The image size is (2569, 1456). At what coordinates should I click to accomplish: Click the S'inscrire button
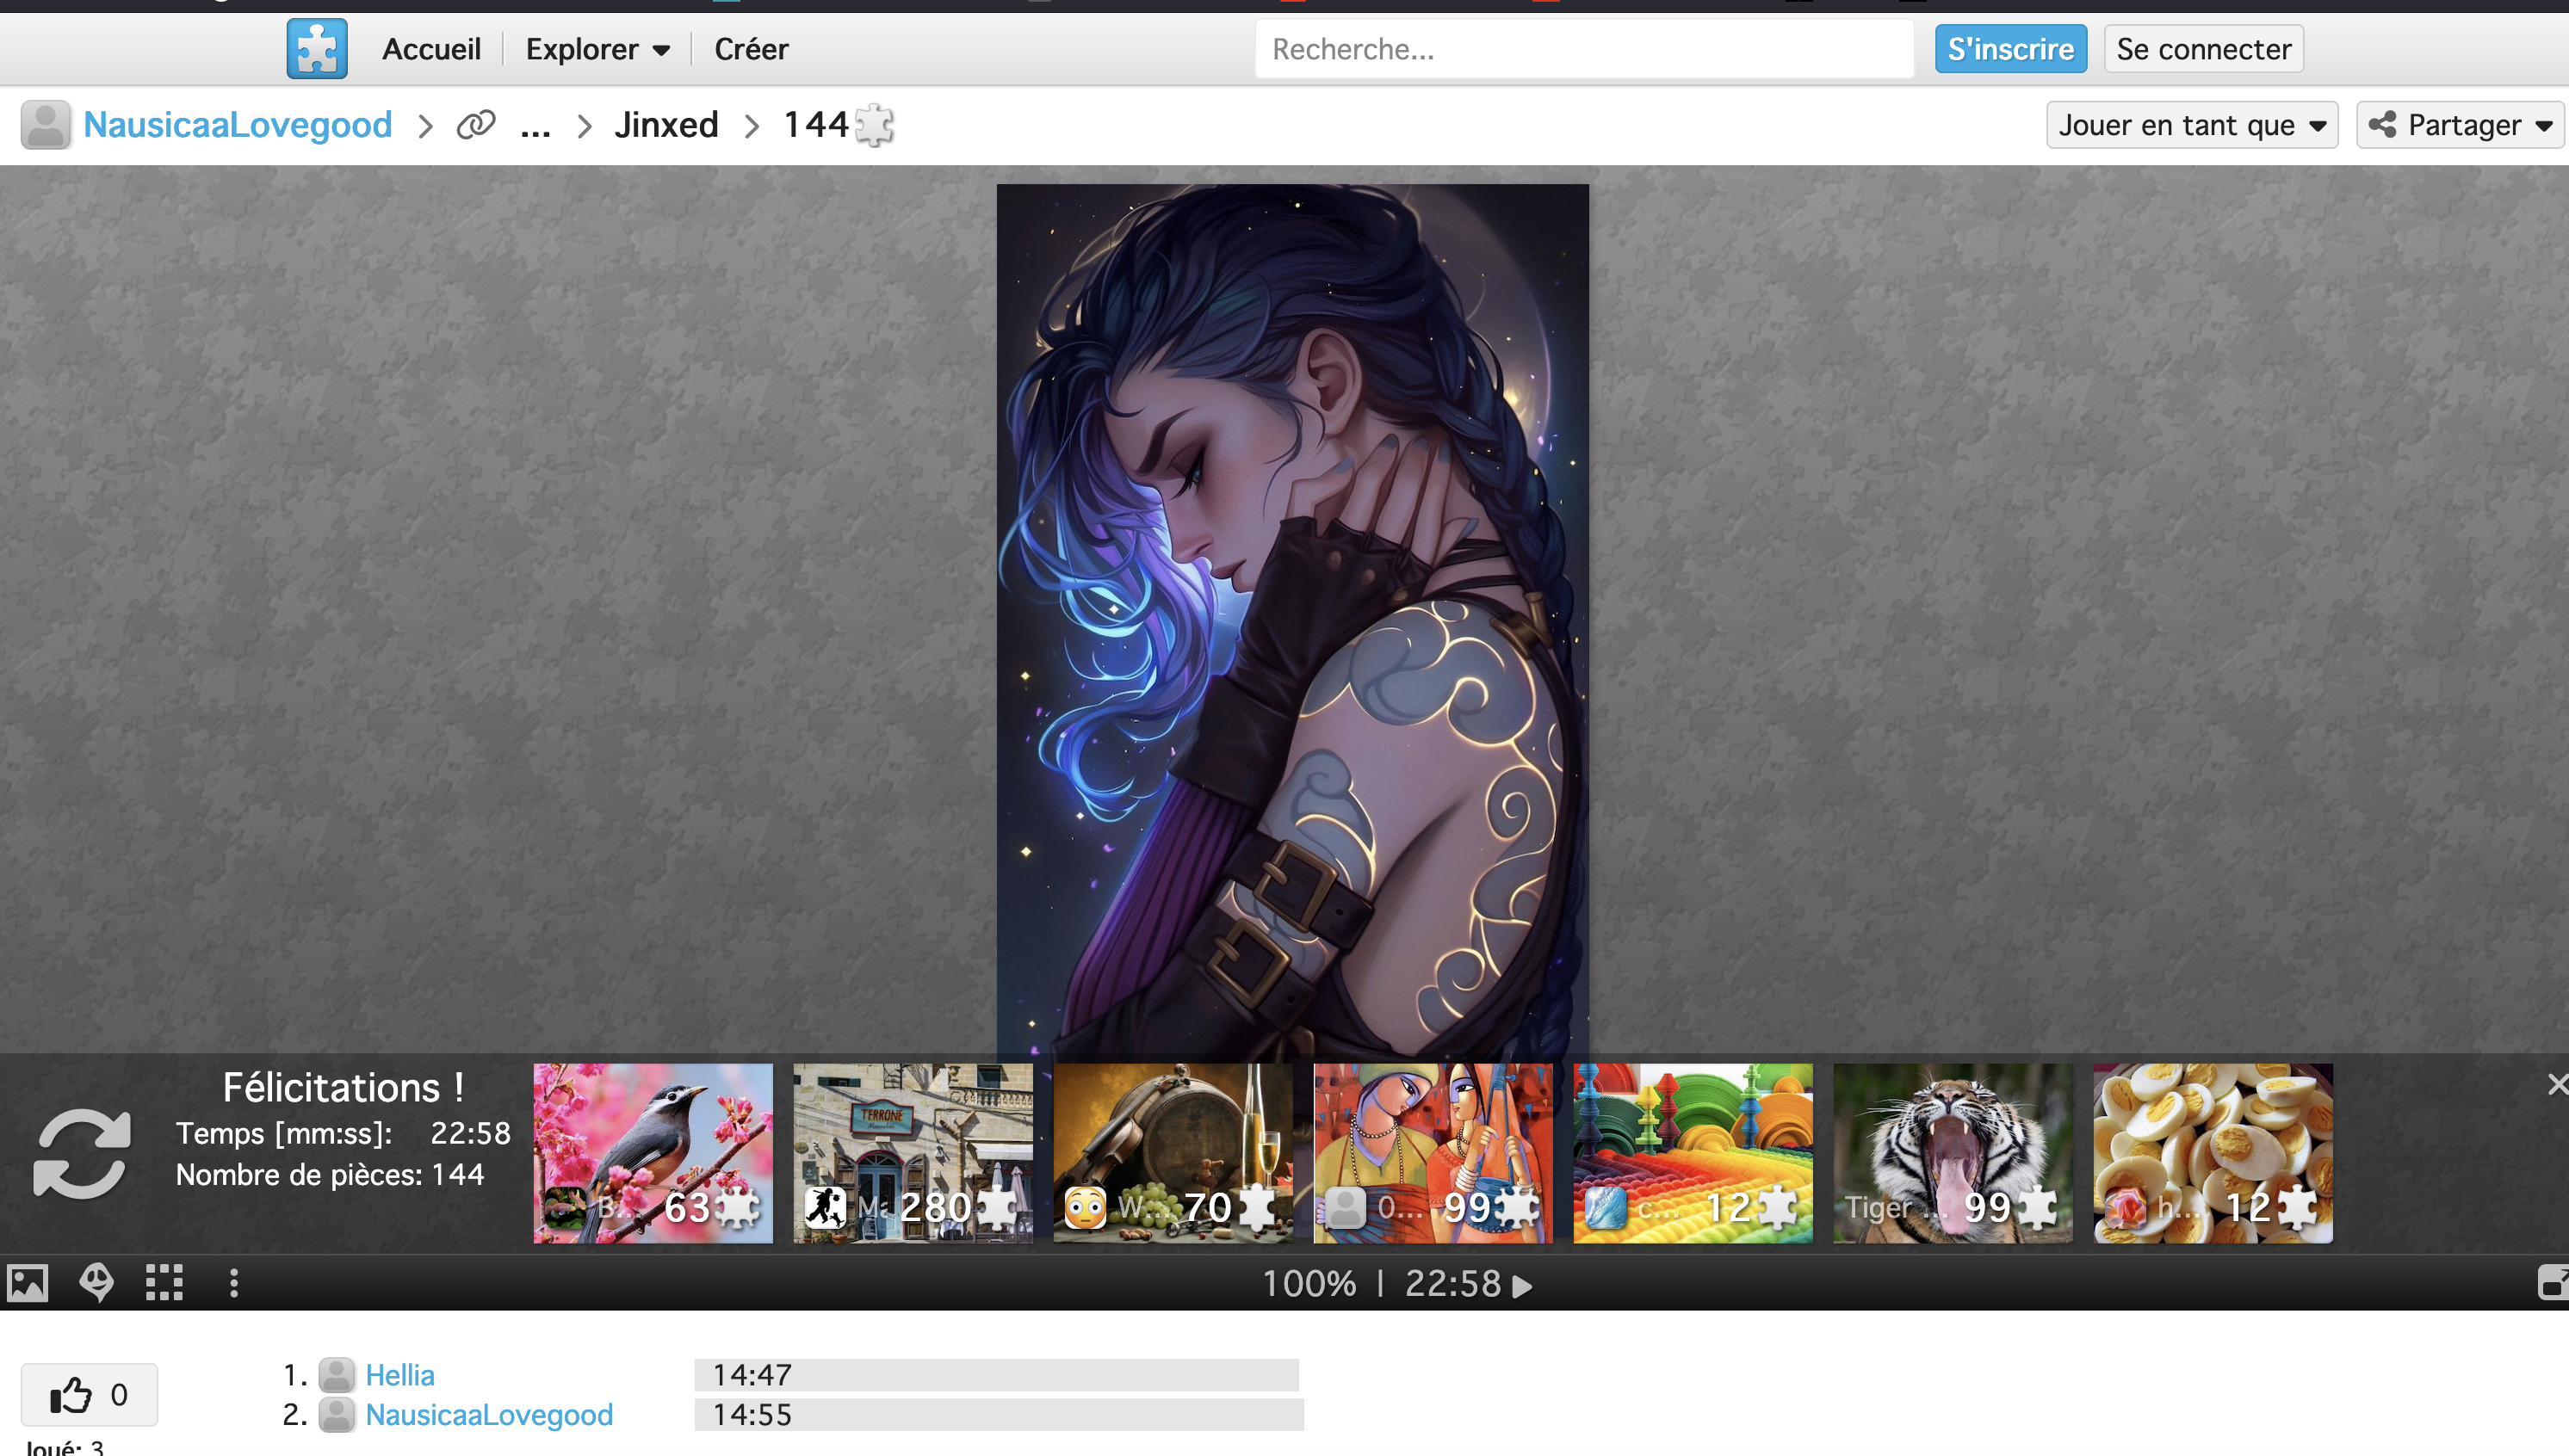point(2009,49)
